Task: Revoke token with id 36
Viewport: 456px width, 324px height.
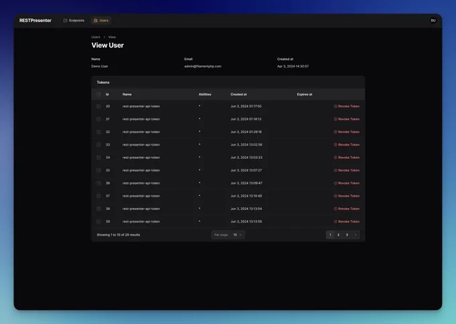Action: (347, 183)
